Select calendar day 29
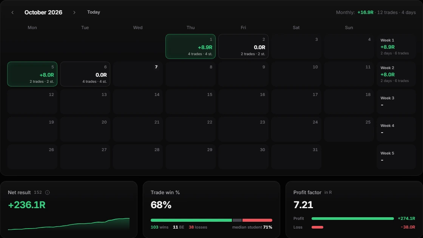Image resolution: width=423 pixels, height=238 pixels. point(190,156)
